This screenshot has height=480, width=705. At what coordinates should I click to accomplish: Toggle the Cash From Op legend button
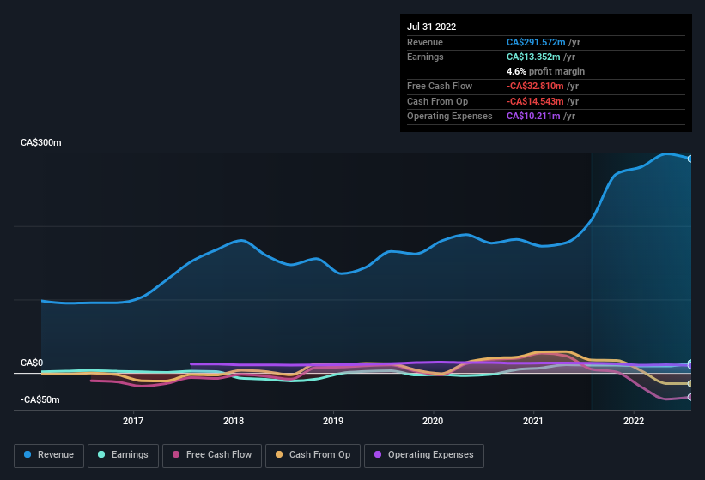click(313, 455)
